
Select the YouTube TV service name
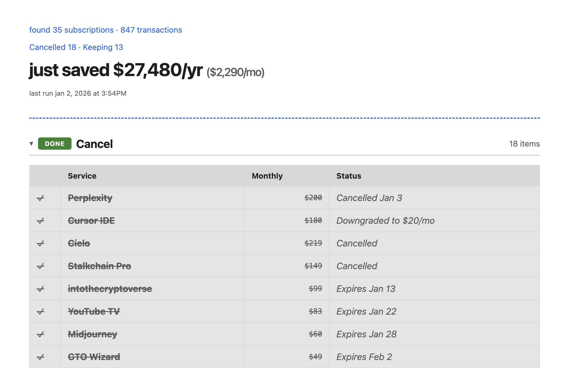tap(94, 311)
